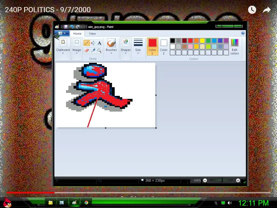The image size is (277, 208).
Task: Open Chrome from the taskbar
Action: [x=86, y=203]
